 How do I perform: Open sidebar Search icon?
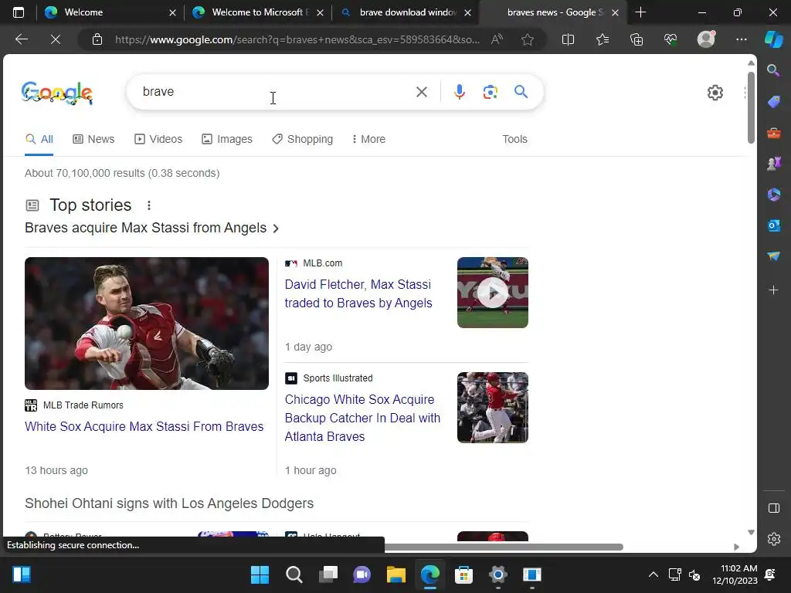773,70
